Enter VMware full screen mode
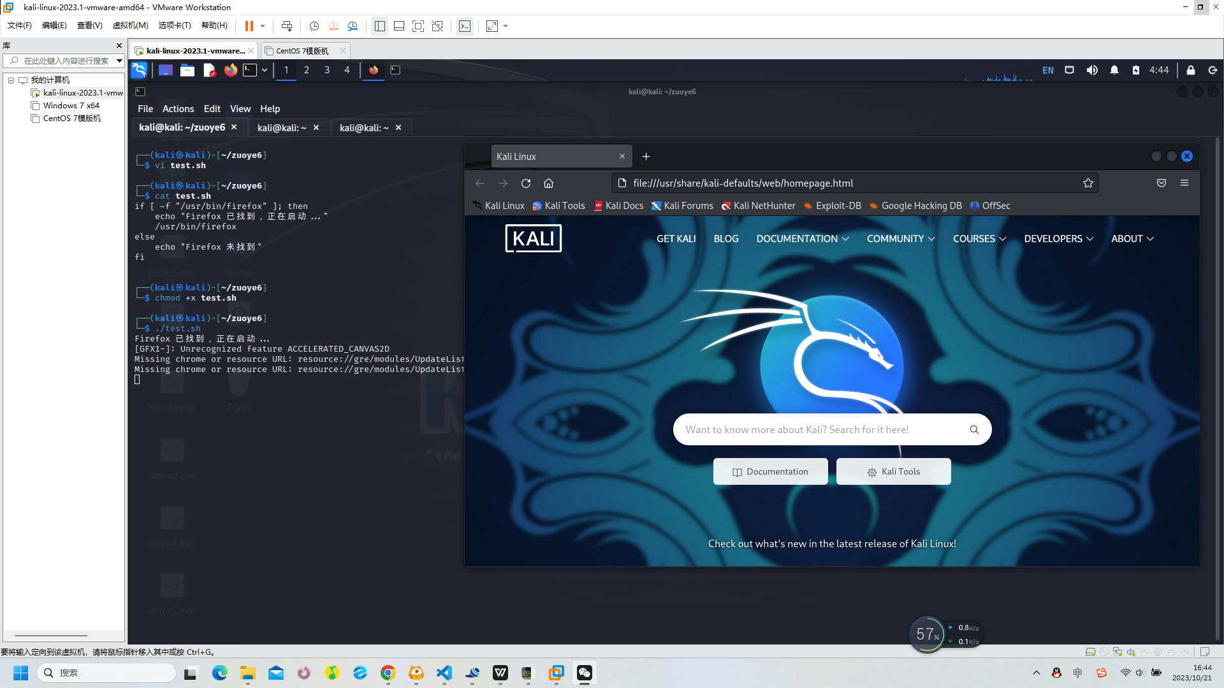This screenshot has height=688, width=1224. 418,26
